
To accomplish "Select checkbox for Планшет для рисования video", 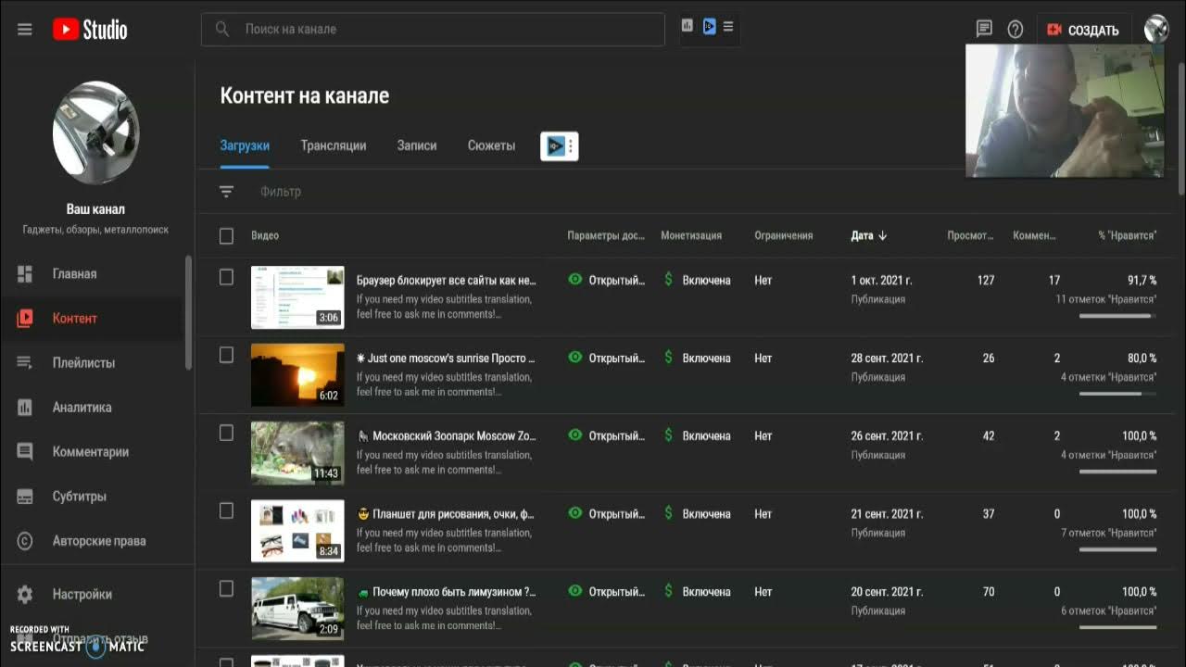I will [x=226, y=511].
